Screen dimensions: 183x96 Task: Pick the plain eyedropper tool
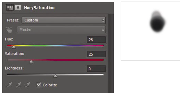point(9,85)
